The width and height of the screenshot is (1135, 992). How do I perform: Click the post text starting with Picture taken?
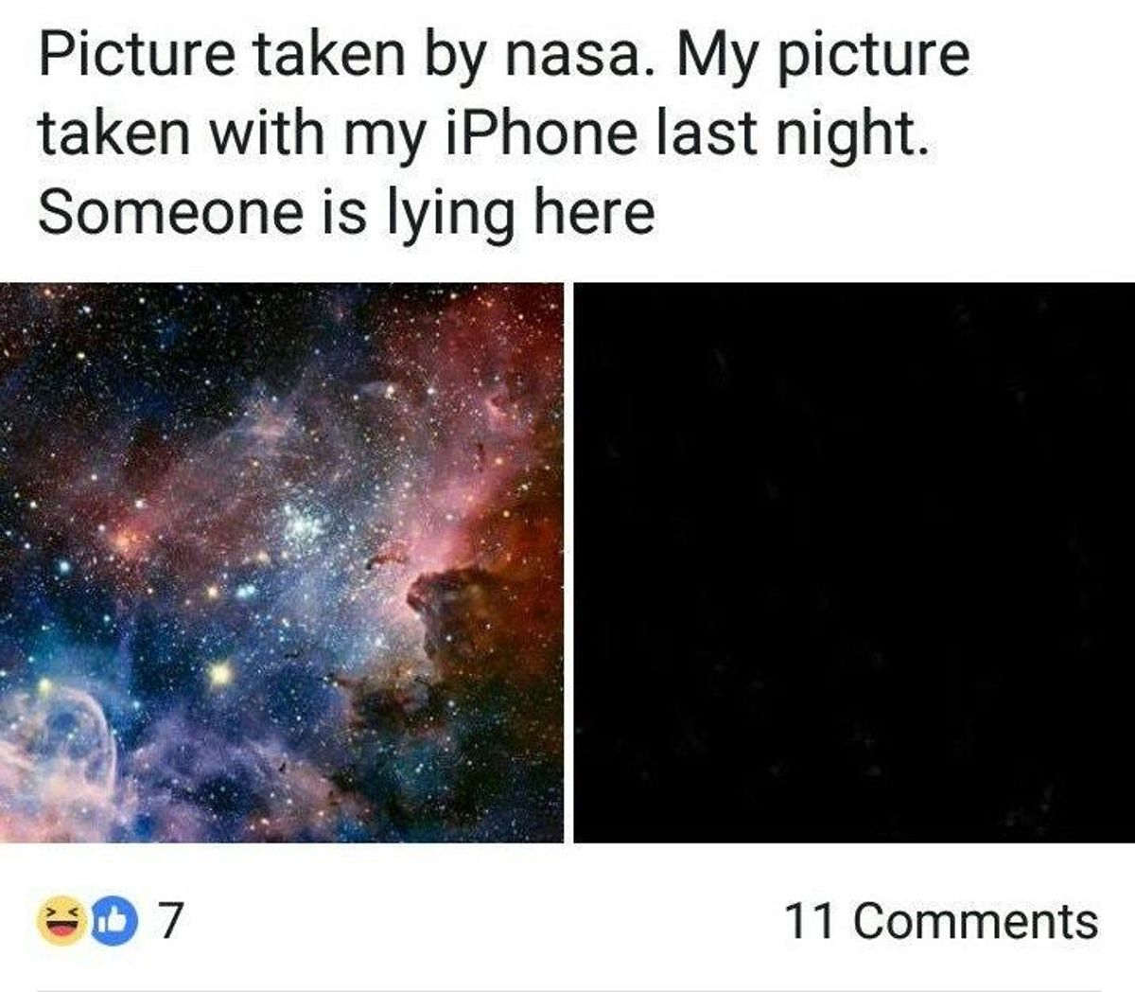point(504,133)
